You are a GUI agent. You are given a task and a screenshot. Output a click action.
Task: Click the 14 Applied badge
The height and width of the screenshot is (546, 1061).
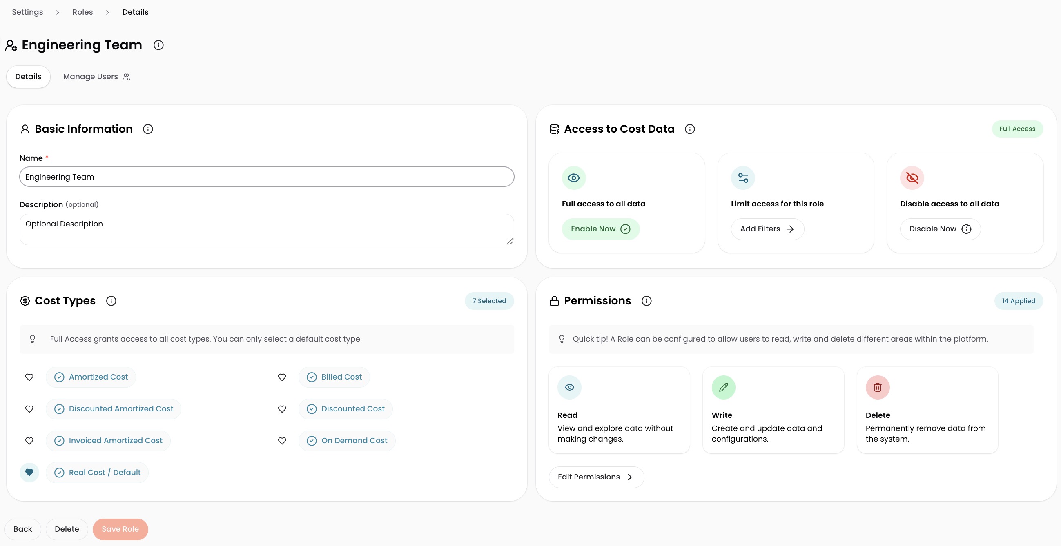pyautogui.click(x=1019, y=301)
